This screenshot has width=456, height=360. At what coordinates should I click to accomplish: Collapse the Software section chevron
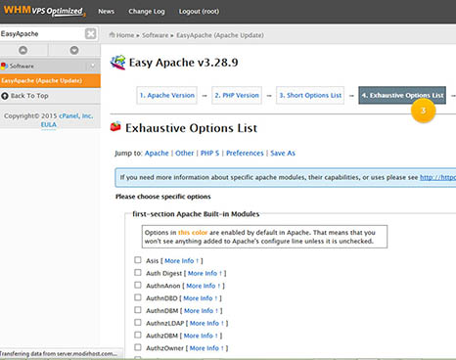[93, 66]
